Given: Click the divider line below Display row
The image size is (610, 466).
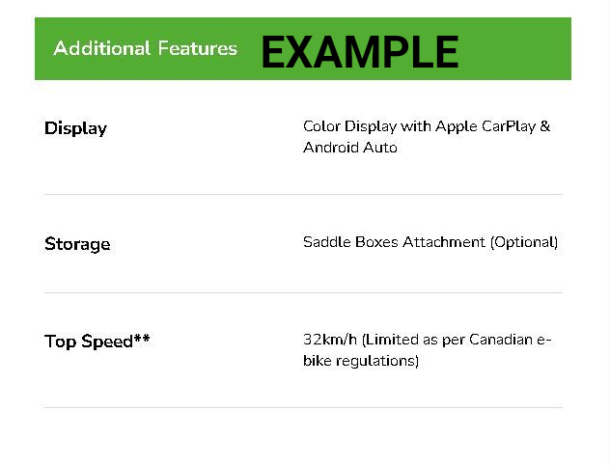Looking at the screenshot, I should (303, 194).
